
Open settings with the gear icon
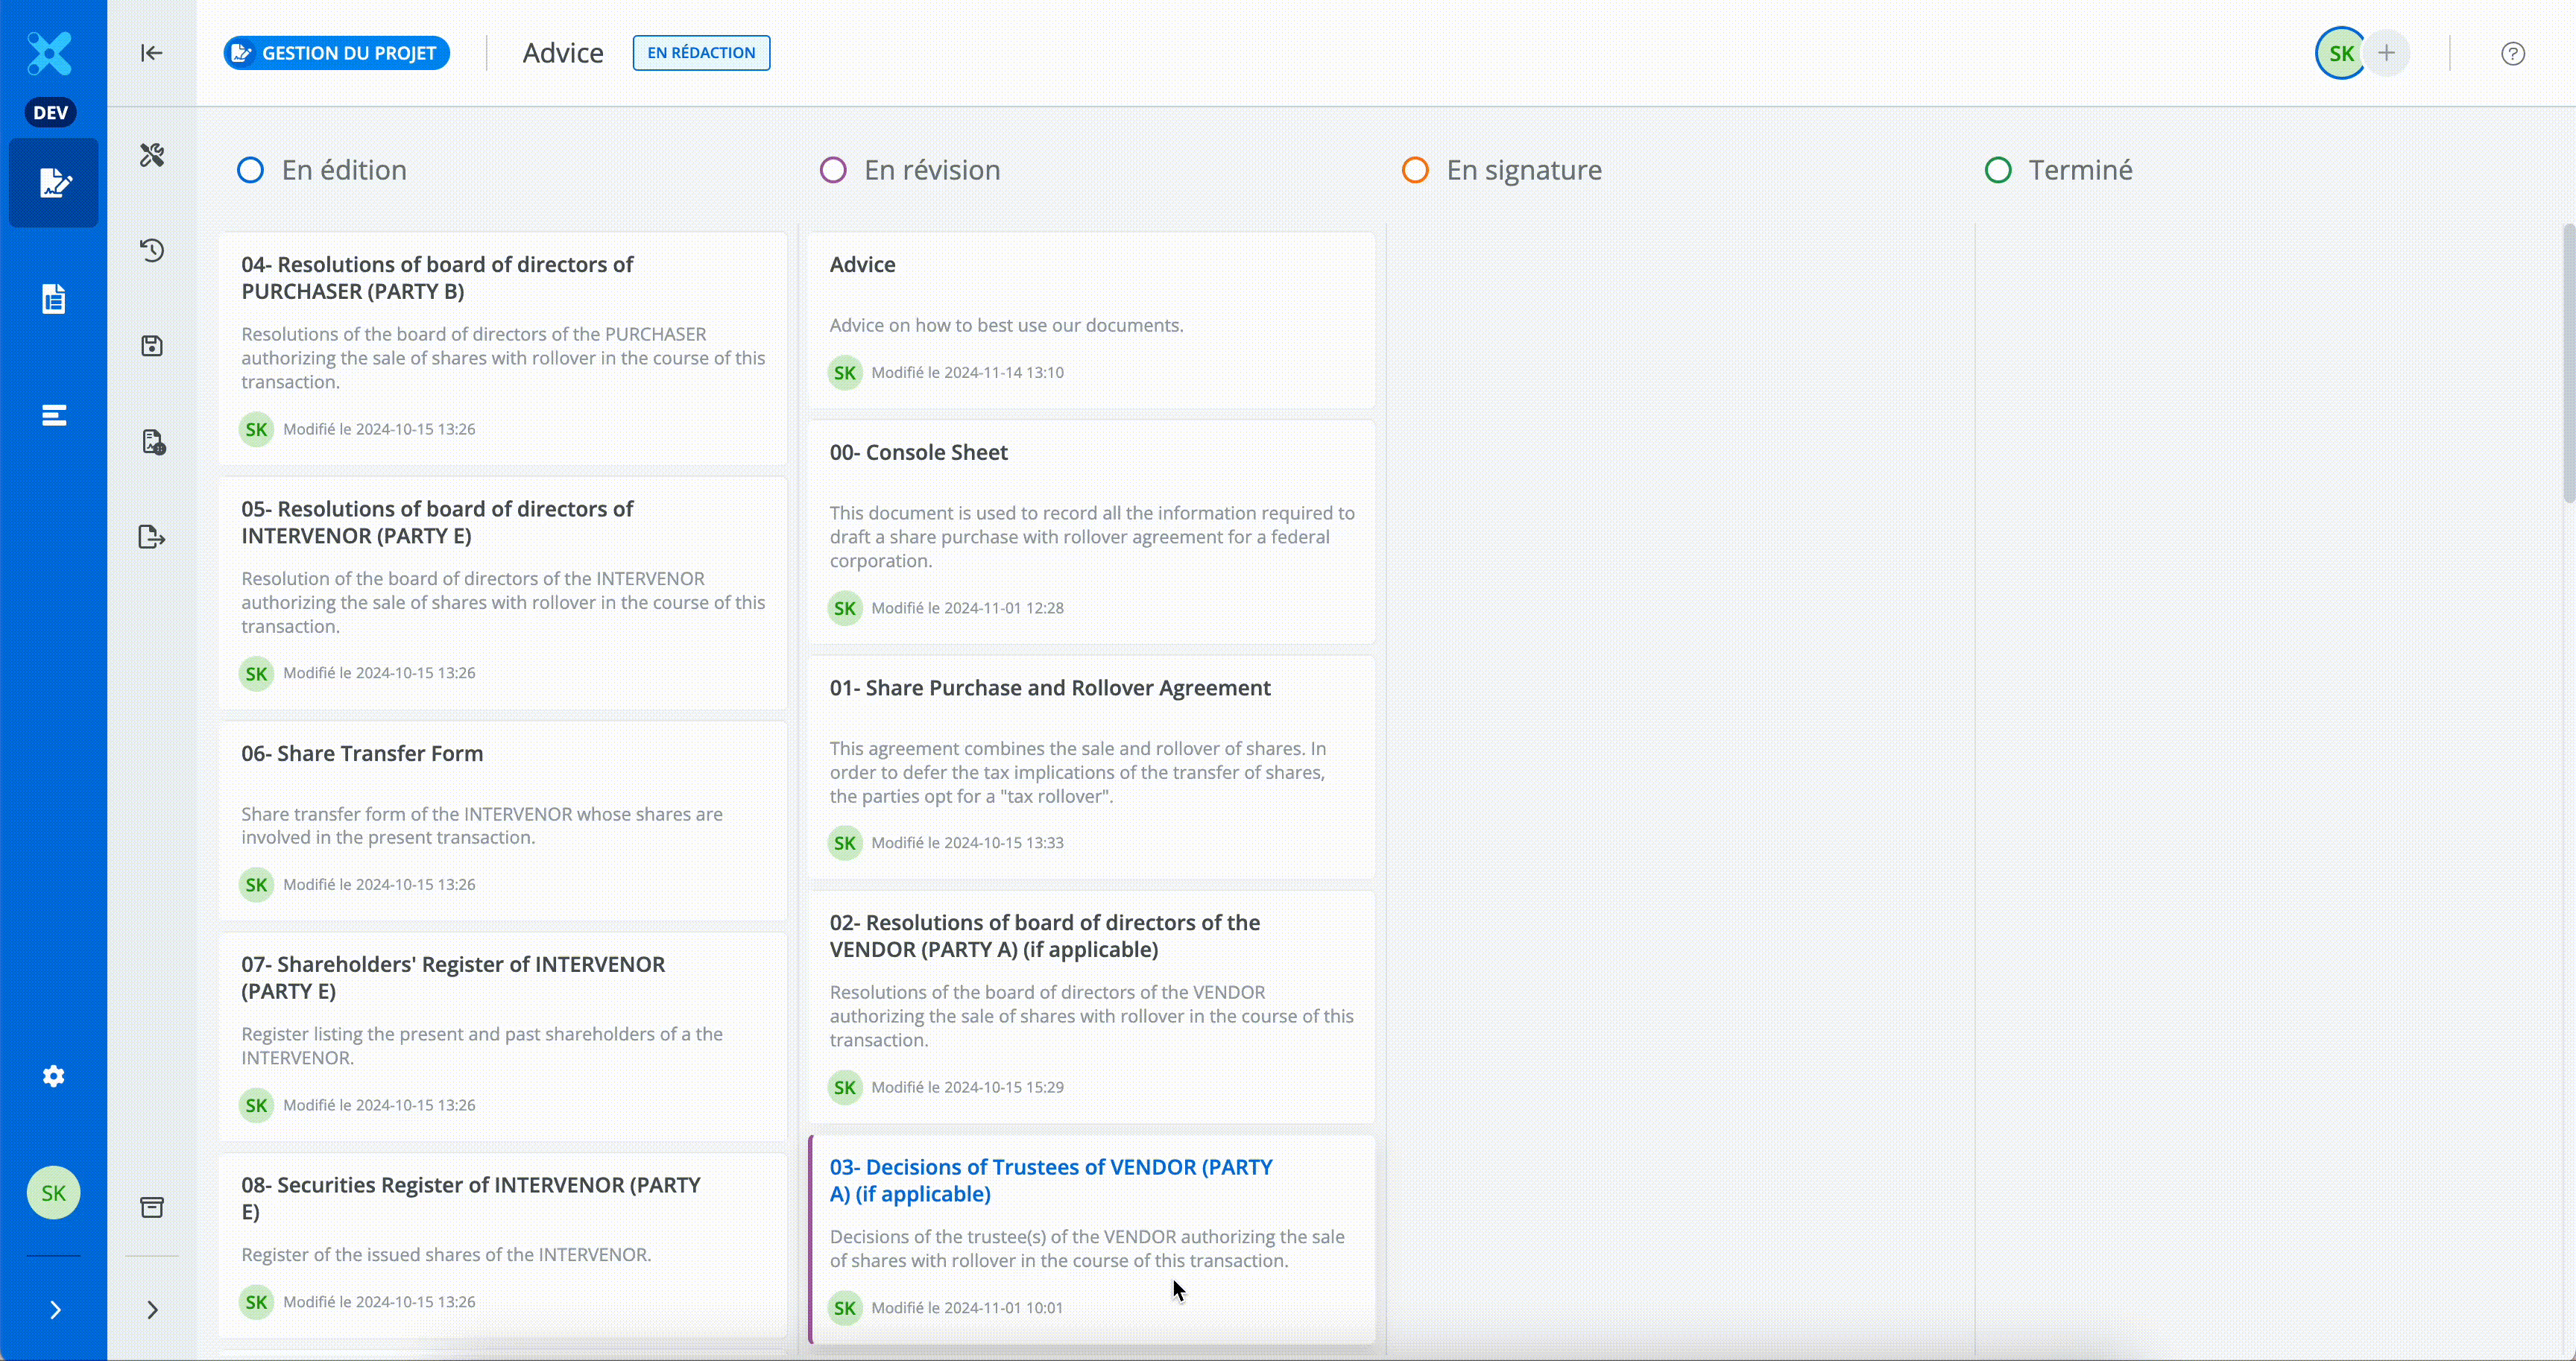[53, 1076]
